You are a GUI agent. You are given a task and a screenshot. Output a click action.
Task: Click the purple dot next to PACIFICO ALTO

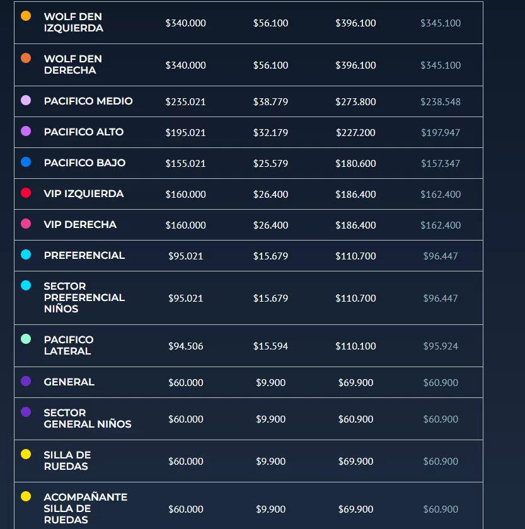[x=26, y=132]
